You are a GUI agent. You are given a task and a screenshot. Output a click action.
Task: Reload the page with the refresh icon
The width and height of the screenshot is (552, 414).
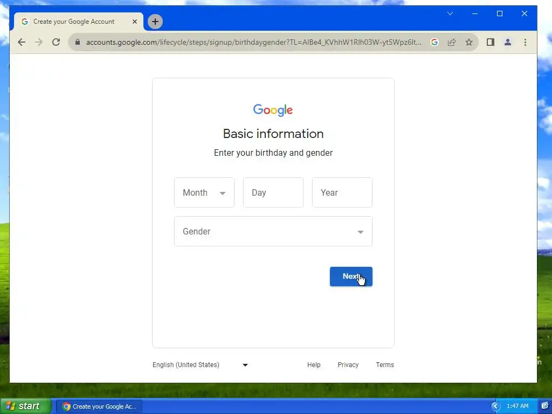click(56, 42)
